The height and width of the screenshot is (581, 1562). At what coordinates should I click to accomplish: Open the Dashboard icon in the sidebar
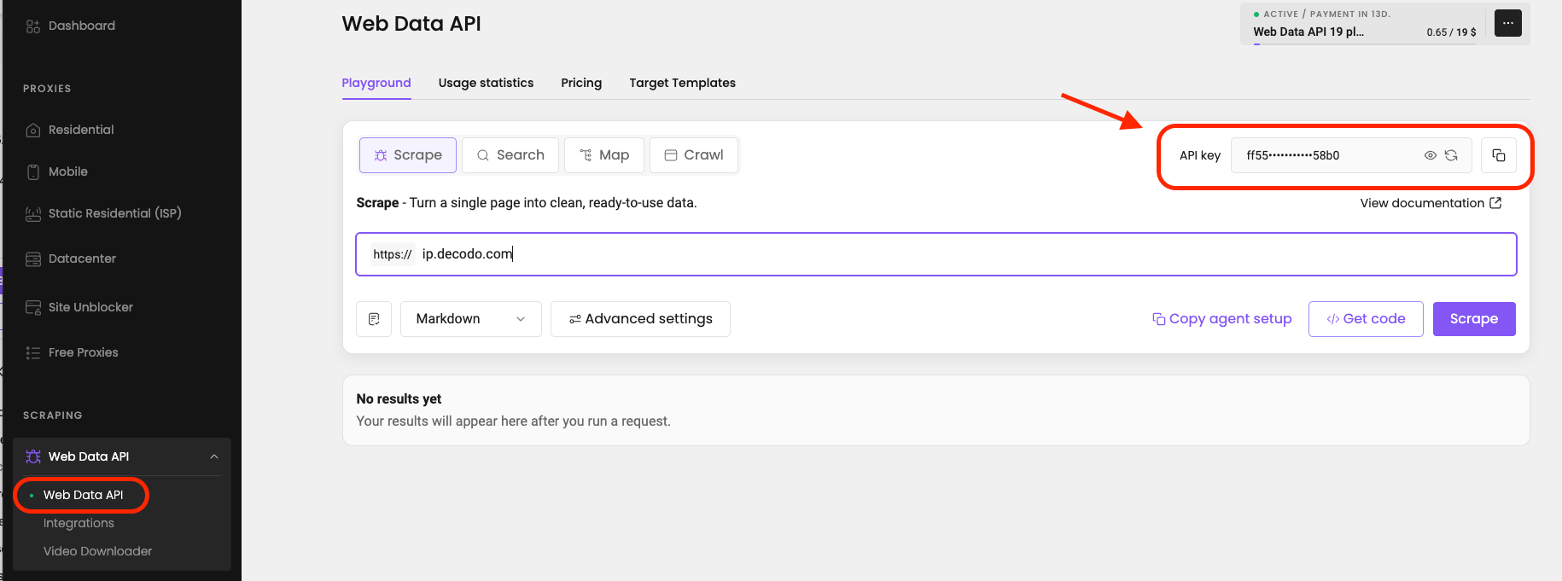pos(33,26)
